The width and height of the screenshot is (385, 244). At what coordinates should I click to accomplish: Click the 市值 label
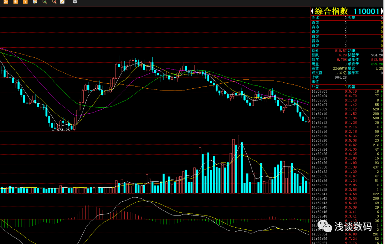click(315, 82)
